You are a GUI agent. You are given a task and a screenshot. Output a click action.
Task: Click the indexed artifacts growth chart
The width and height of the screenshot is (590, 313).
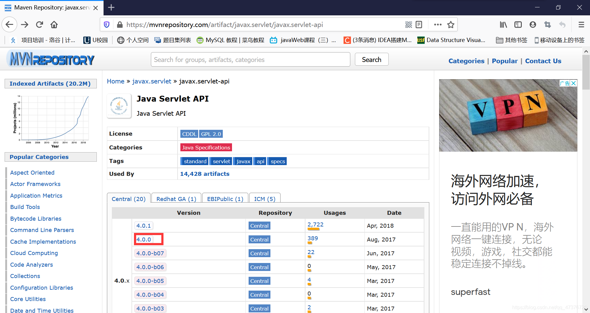point(51,122)
